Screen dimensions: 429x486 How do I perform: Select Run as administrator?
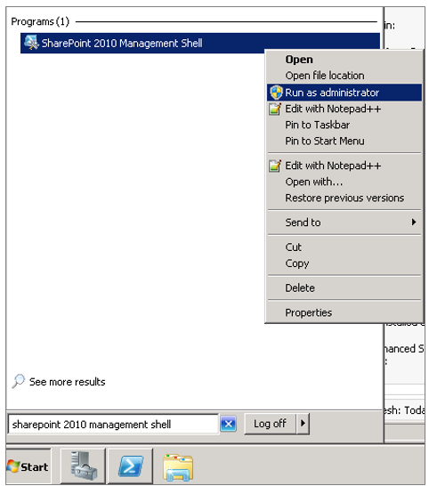(344, 93)
